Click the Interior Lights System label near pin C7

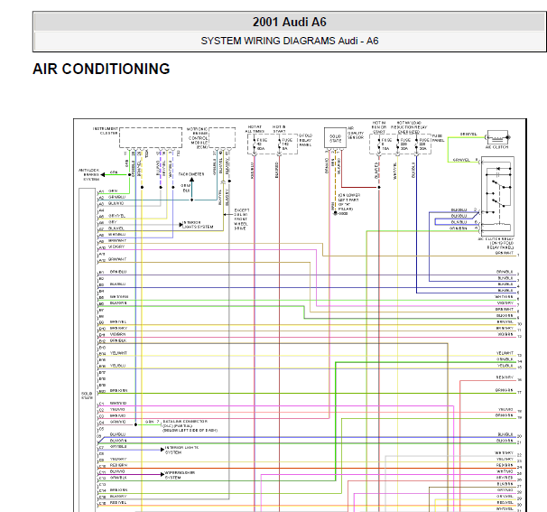181,450
